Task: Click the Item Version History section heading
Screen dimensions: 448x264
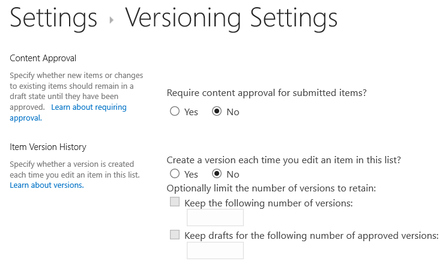Action: (48, 147)
